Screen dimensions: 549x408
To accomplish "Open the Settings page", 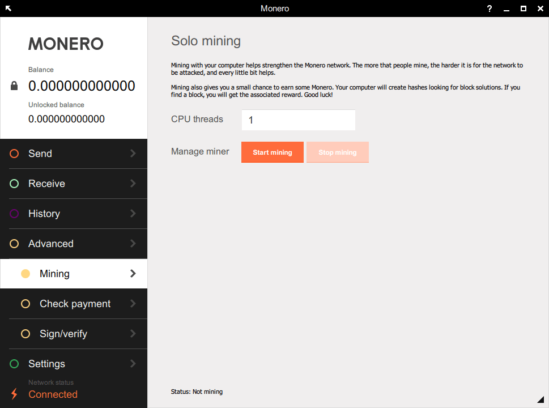I will coord(74,364).
